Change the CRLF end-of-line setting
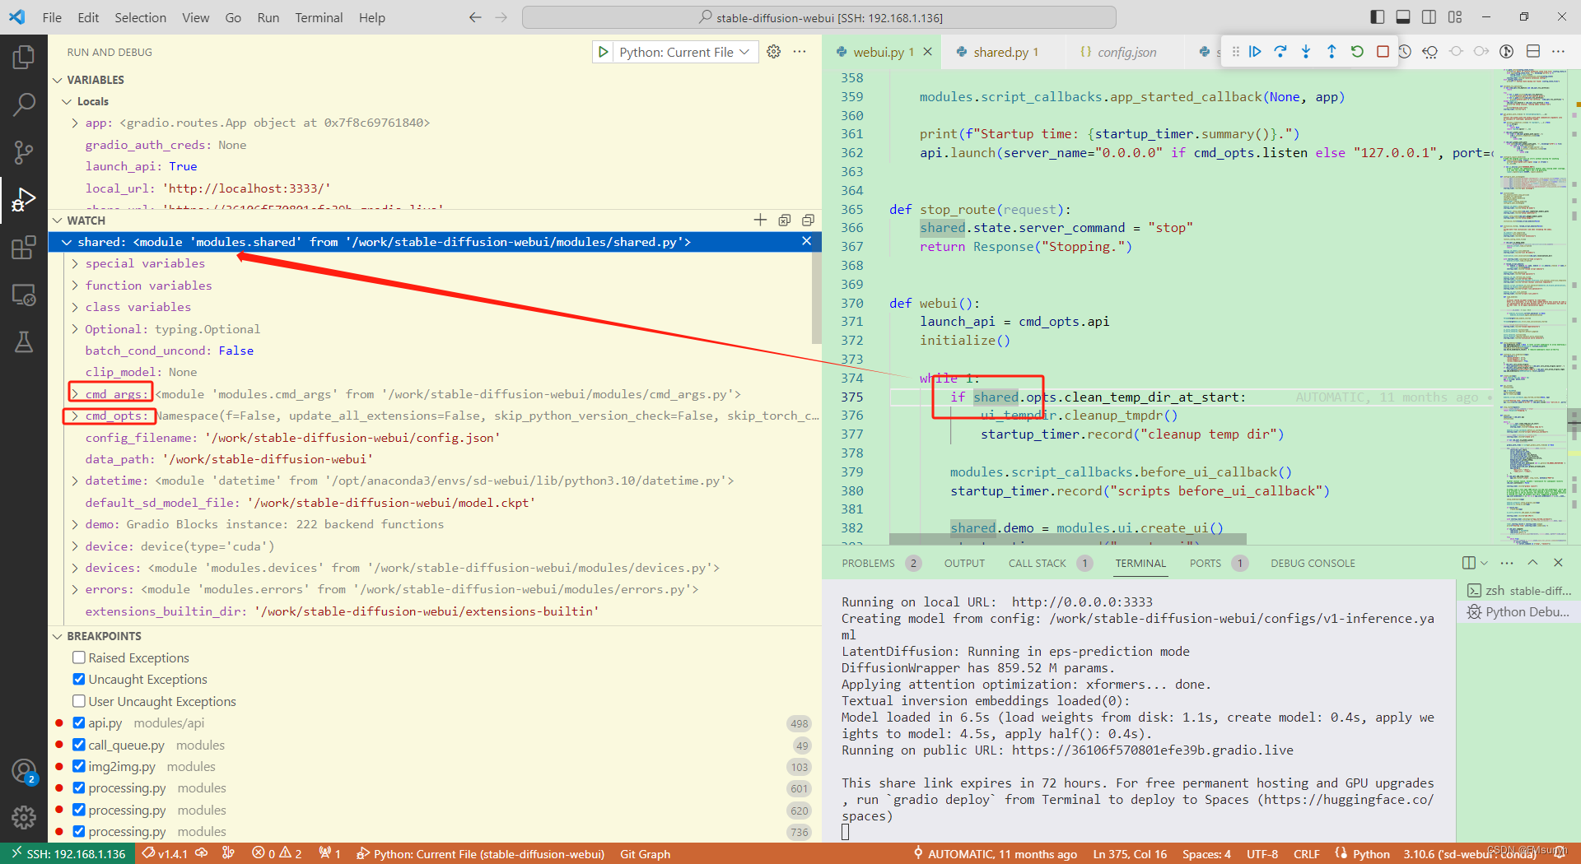 click(1307, 853)
